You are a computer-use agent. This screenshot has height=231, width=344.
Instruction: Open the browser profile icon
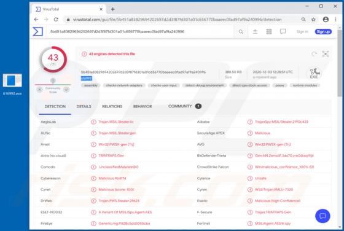(326, 20)
